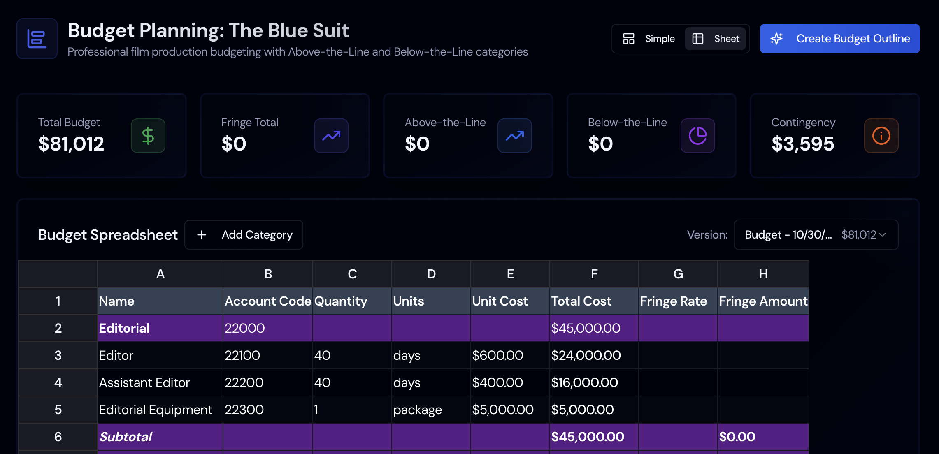This screenshot has height=454, width=939.
Task: Click the green dollar sign icon
Action: (x=148, y=136)
